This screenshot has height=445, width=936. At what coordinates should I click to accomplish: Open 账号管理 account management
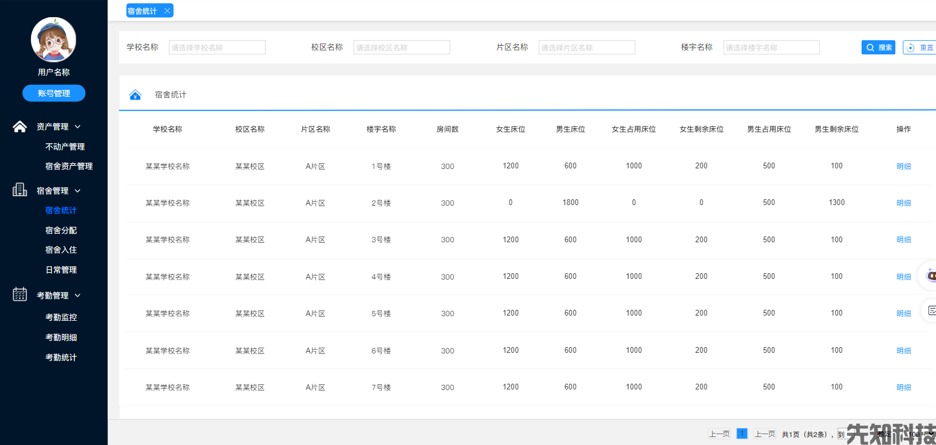(x=54, y=93)
